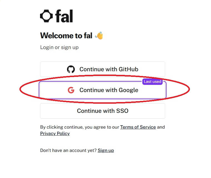Click the GitHub octocat icon

pos(71,69)
